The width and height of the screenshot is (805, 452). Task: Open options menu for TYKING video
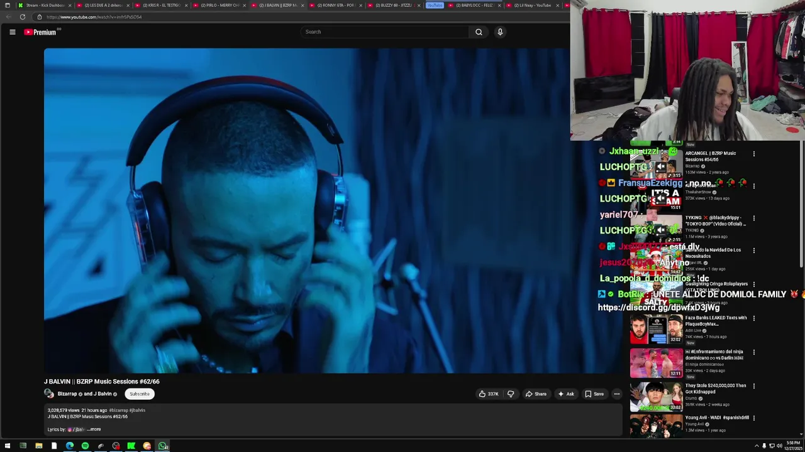click(754, 218)
